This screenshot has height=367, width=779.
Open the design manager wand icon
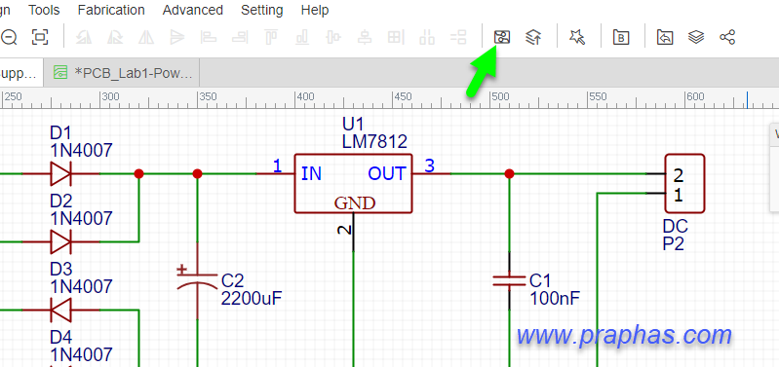pos(577,37)
